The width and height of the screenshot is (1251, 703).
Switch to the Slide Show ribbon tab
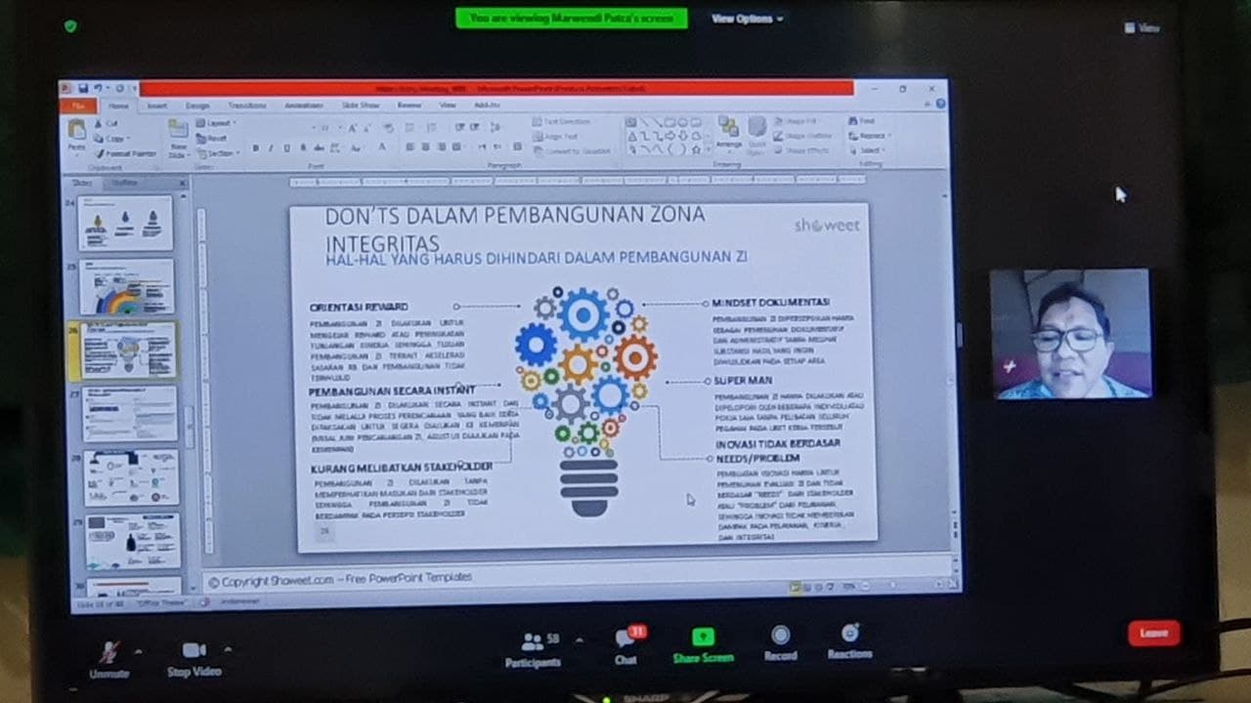[360, 105]
